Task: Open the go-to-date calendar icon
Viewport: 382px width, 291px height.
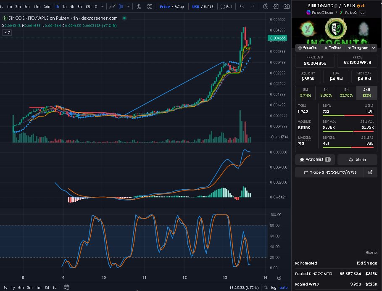Action: pos(66,287)
